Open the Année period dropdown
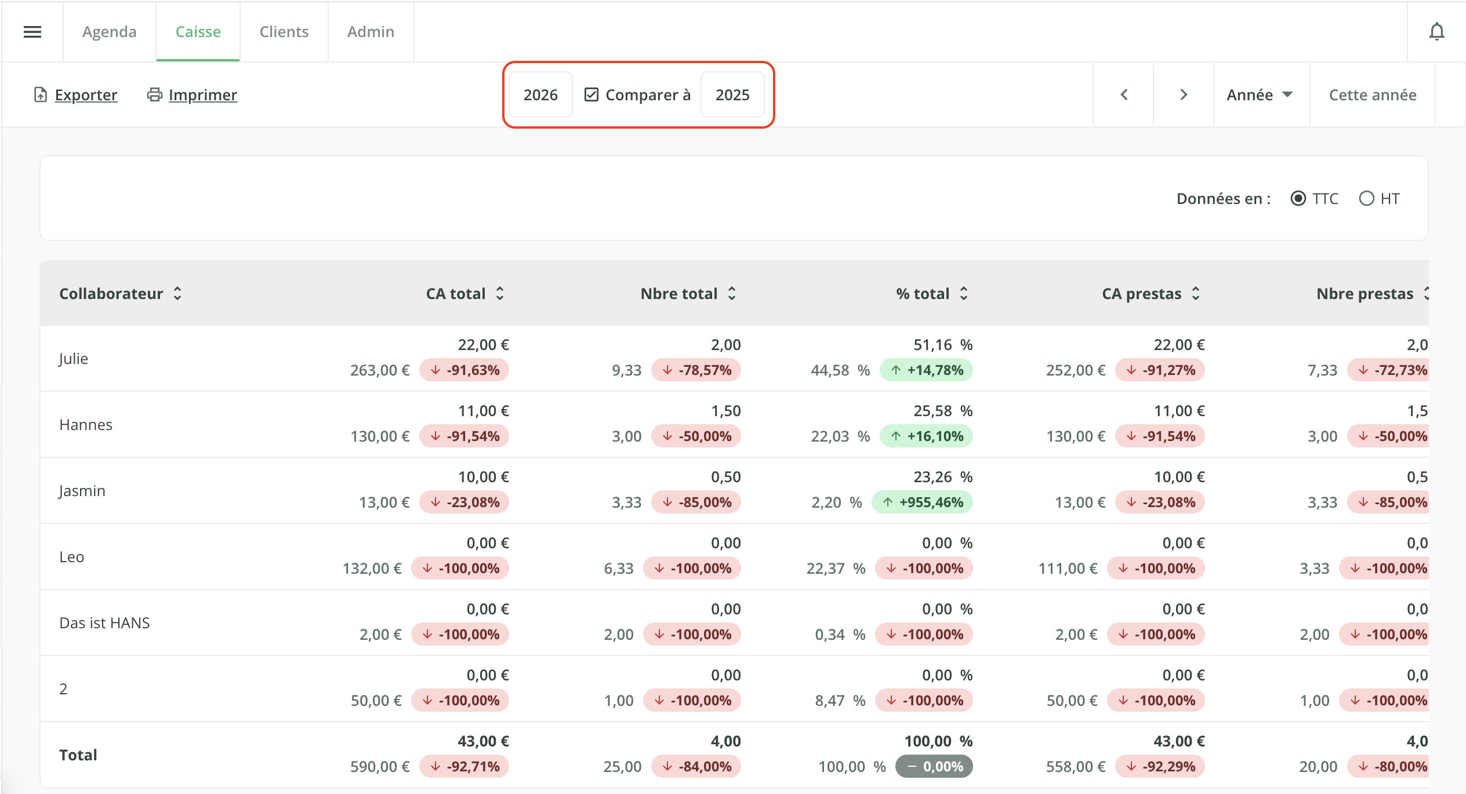Viewport: 1466px width, 794px height. [1260, 94]
